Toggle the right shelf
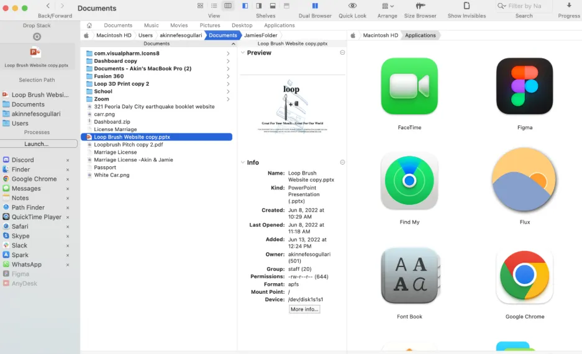The image size is (582, 354). pos(259,6)
